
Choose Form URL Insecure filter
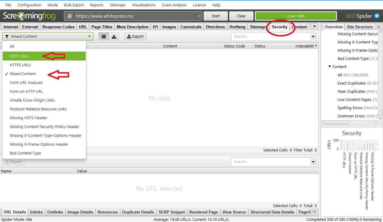44,82
